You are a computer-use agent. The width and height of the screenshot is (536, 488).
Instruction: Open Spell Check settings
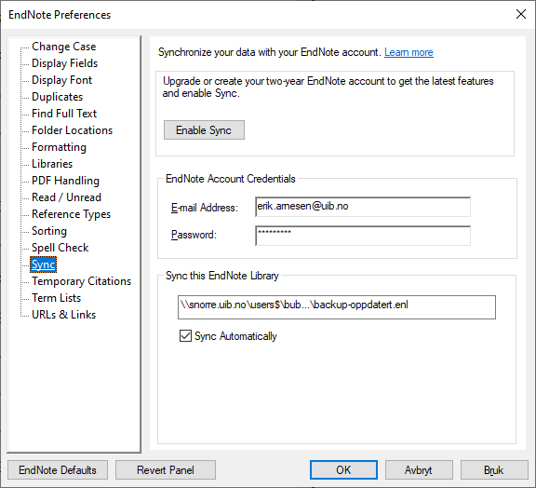click(x=60, y=248)
